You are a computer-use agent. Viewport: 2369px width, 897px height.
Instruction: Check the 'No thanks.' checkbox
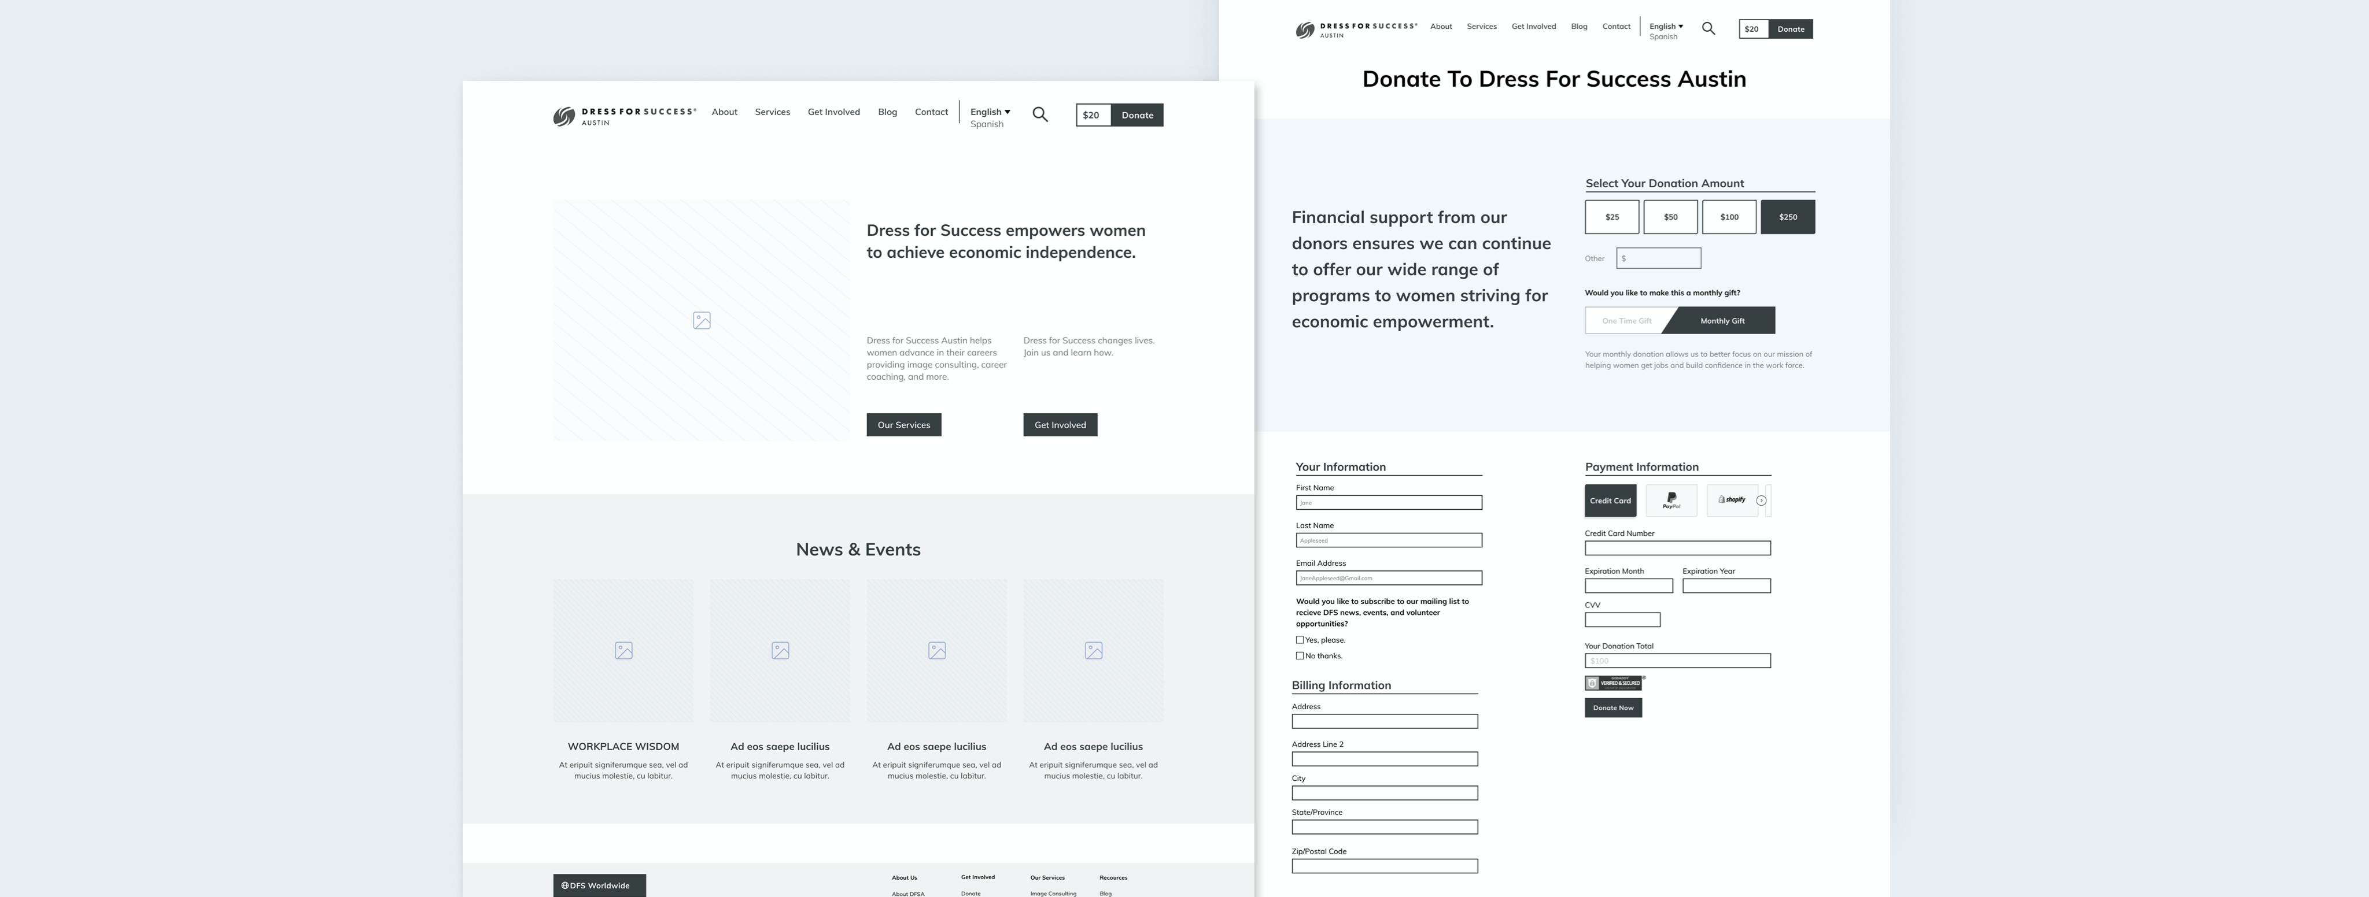[x=1300, y=656]
